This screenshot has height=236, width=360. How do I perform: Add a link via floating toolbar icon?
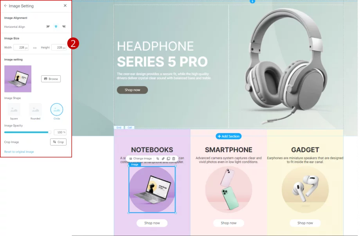163,158
